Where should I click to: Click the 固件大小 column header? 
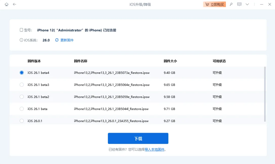(x=170, y=61)
